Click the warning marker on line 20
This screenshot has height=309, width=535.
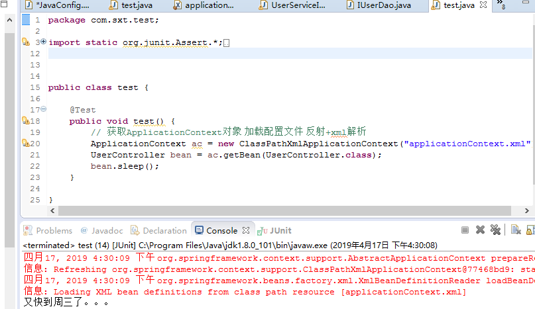26,143
